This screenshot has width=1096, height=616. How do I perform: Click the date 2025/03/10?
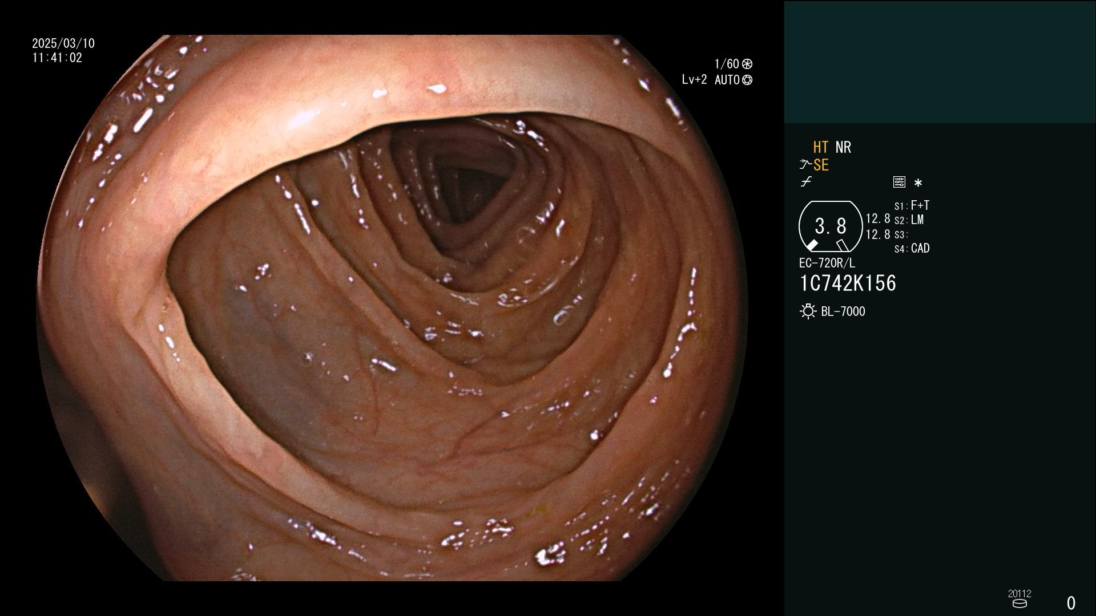pos(63,43)
